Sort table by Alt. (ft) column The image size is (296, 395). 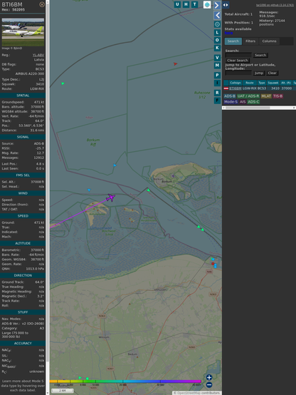point(286,83)
